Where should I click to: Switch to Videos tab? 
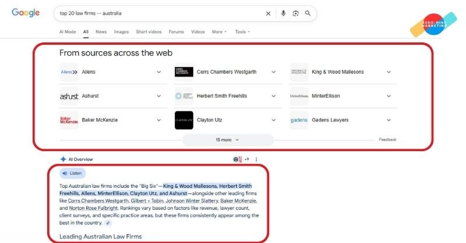197,32
